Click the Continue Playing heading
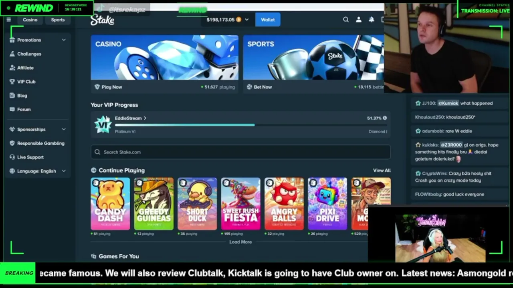The width and height of the screenshot is (513, 288). coord(121,170)
